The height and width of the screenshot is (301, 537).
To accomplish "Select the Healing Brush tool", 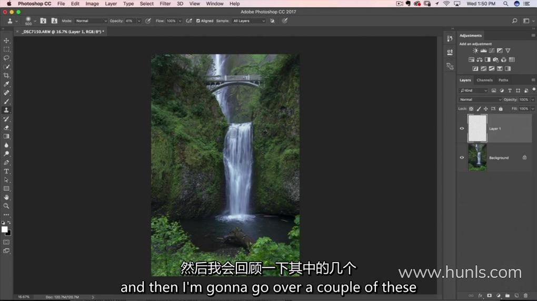I will 6,93.
